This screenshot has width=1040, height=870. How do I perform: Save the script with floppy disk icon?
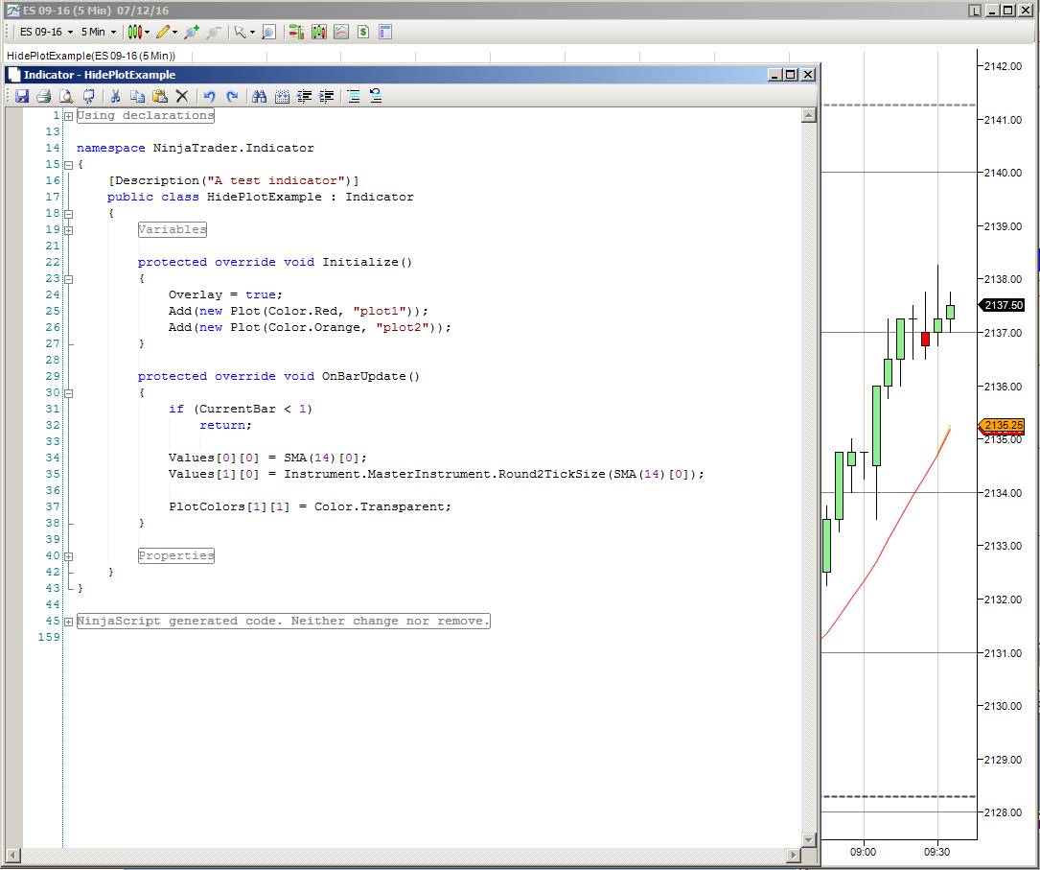(x=22, y=96)
